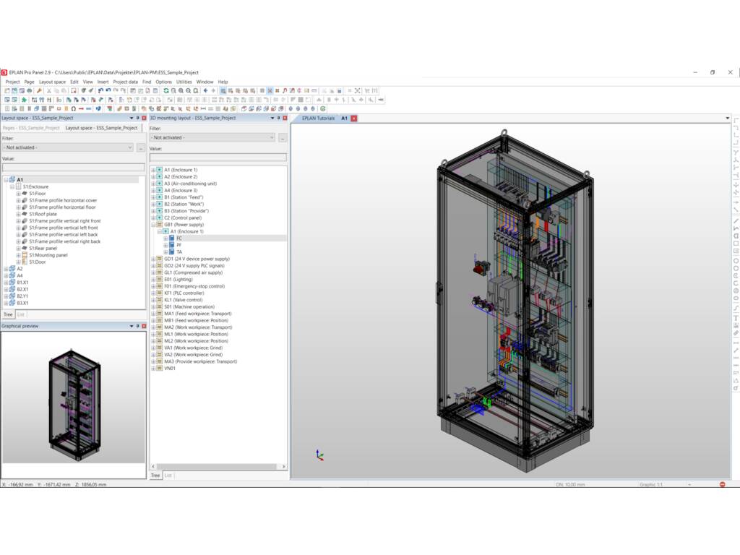Click the green Refresh arrows icon

coord(166,90)
